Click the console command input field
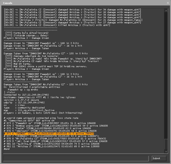171x164 pixels. pos(76,158)
